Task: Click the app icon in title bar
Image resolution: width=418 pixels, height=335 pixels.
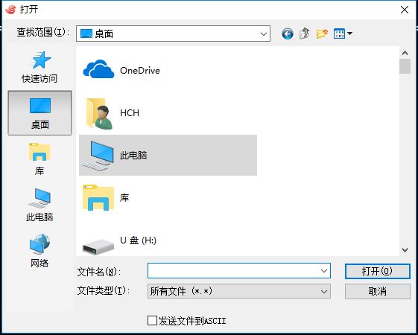Action: (10, 10)
